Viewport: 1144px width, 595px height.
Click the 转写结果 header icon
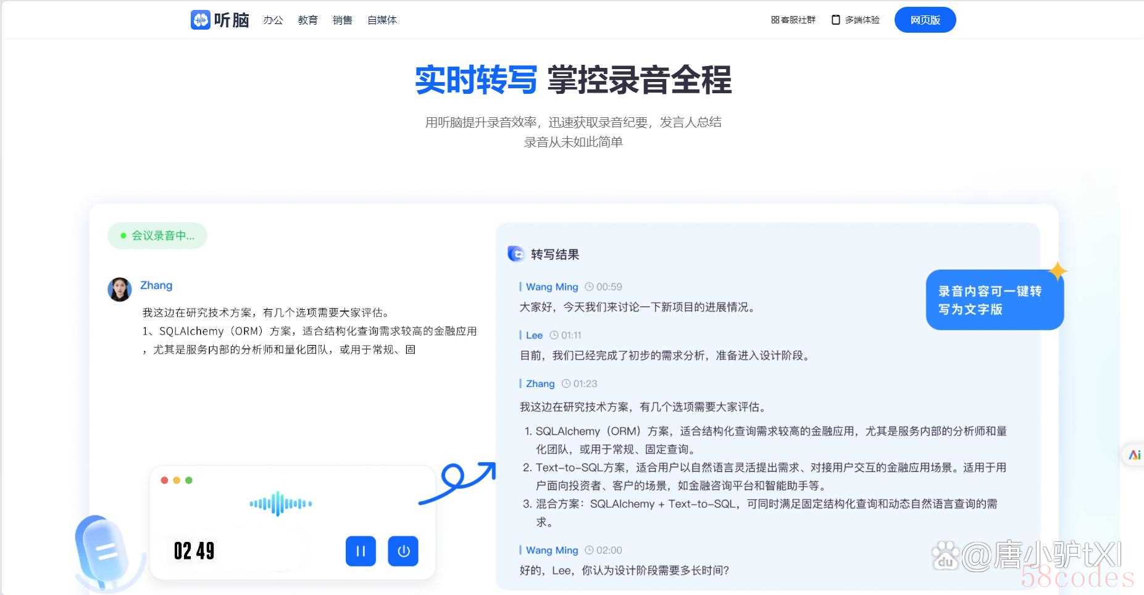[x=516, y=254]
